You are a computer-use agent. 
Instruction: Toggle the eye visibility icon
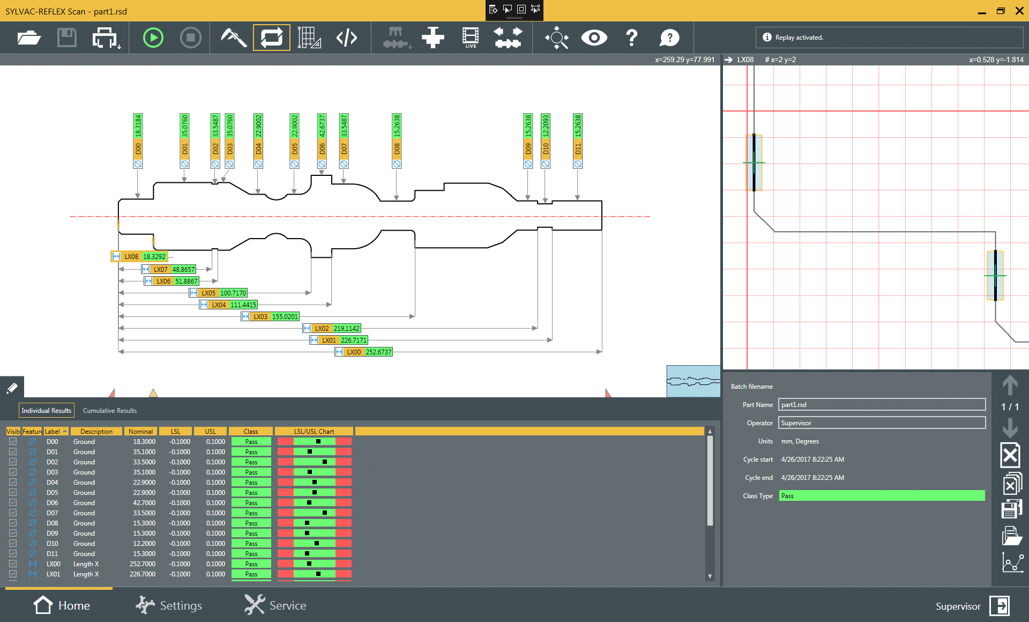pos(594,38)
